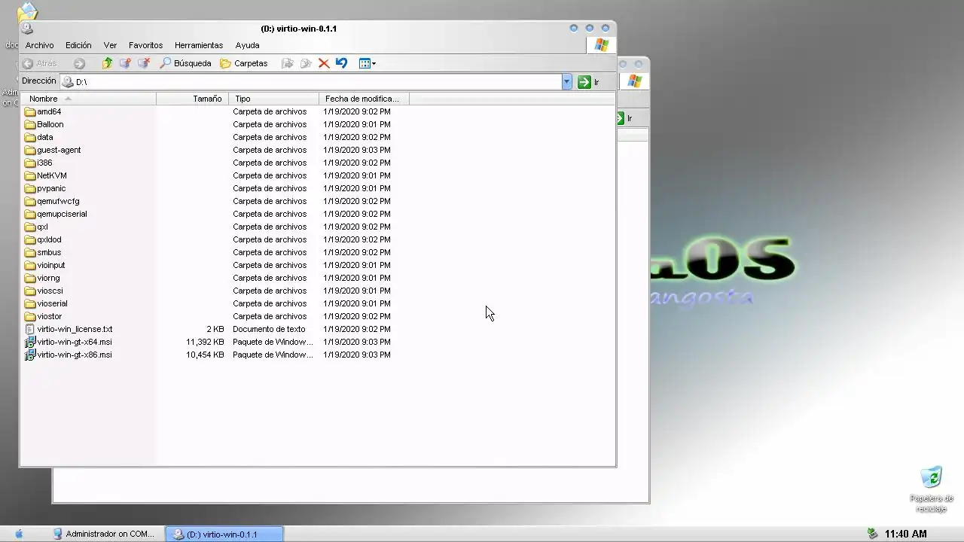
Task: Select the amd64 folder icon
Action: coord(30,111)
